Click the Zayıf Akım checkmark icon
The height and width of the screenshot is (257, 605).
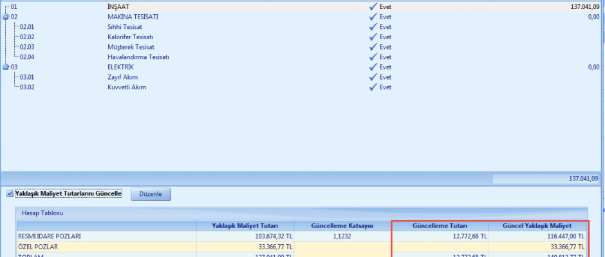(x=373, y=77)
